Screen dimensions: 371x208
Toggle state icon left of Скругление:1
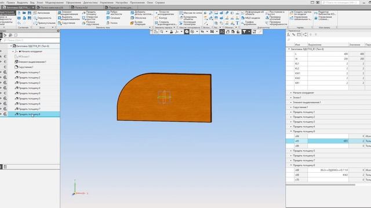point(5,67)
